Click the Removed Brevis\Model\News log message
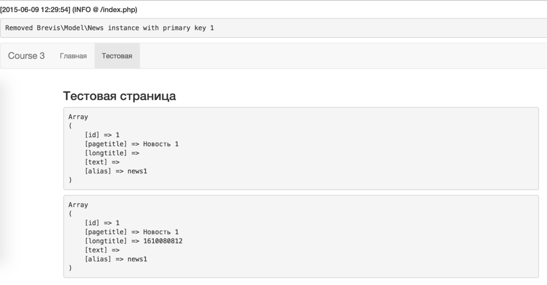Screen dimensions: 547x285 [x=110, y=28]
